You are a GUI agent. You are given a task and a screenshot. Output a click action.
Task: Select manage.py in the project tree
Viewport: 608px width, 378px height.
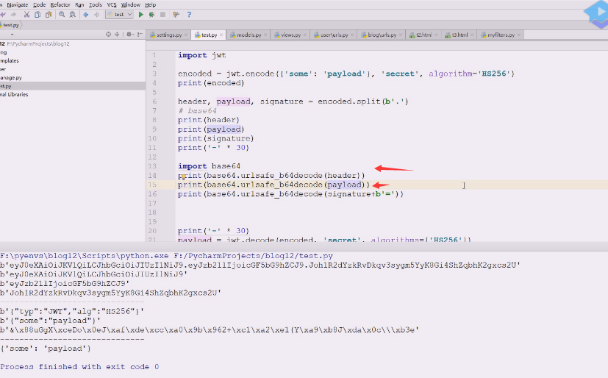pyautogui.click(x=11, y=77)
